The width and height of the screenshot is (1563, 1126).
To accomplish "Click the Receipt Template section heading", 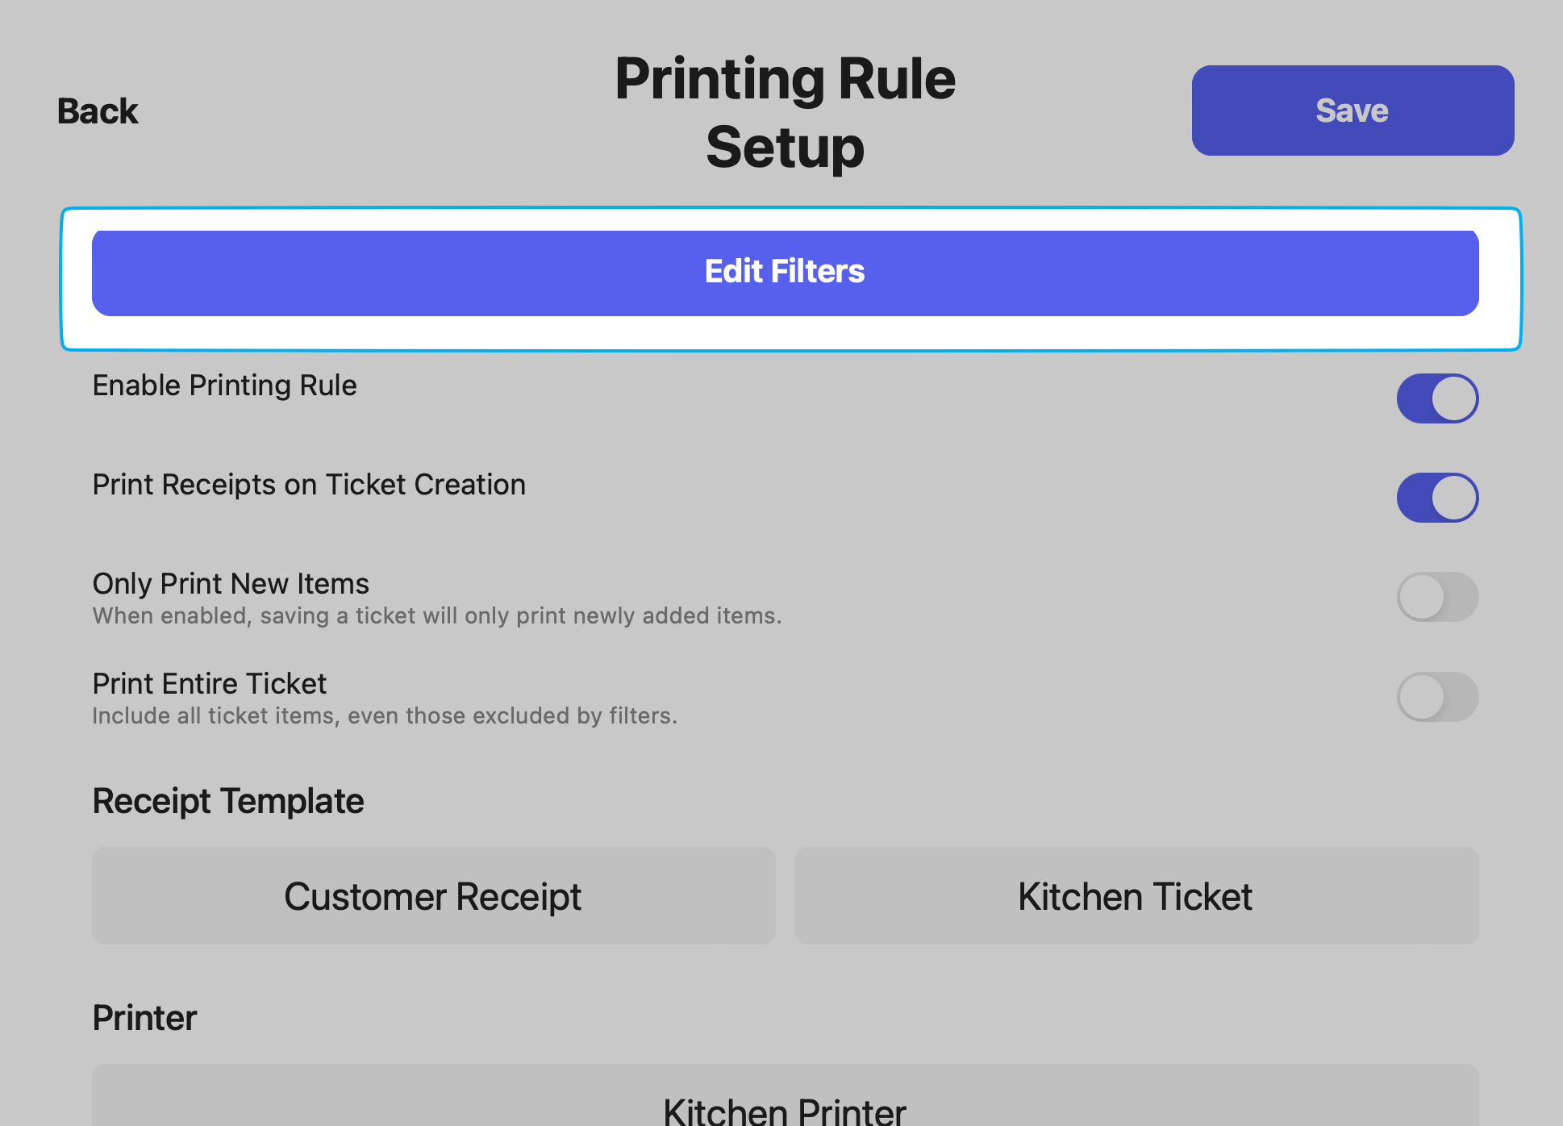I will tap(228, 801).
